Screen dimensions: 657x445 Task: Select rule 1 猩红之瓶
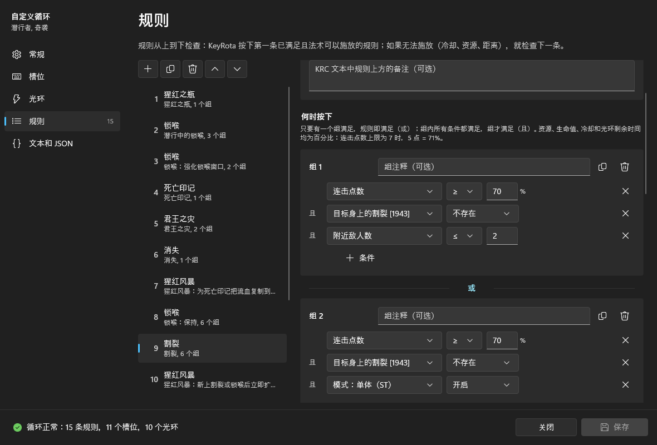[x=213, y=99]
